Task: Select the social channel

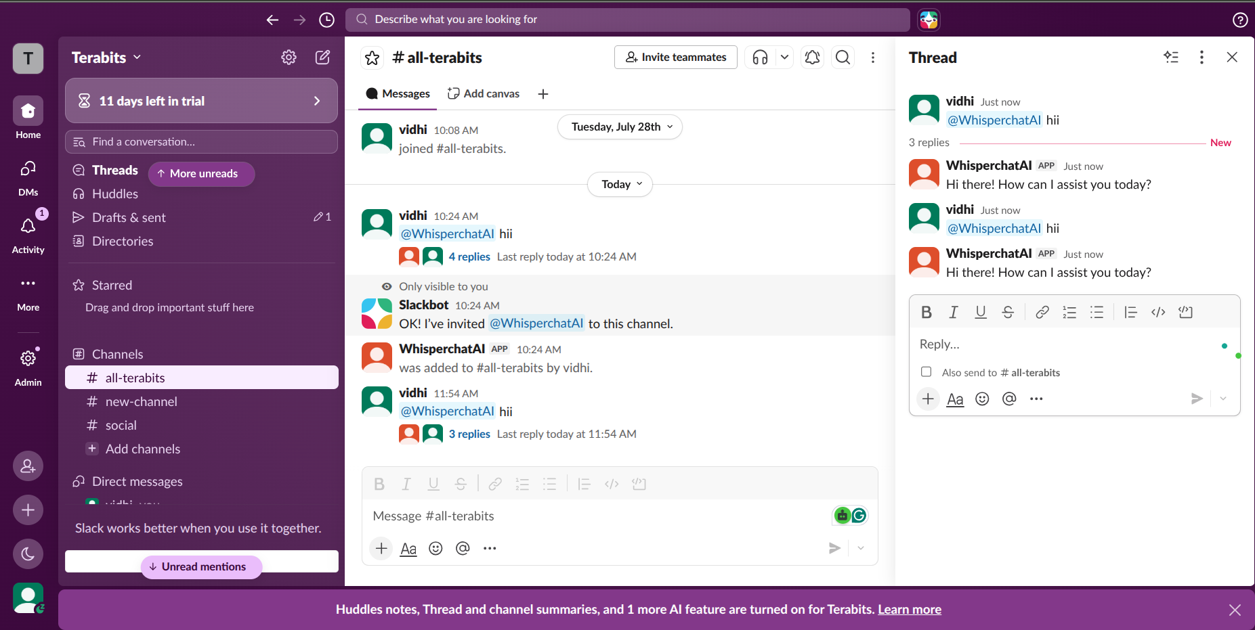Action: [x=201, y=425]
